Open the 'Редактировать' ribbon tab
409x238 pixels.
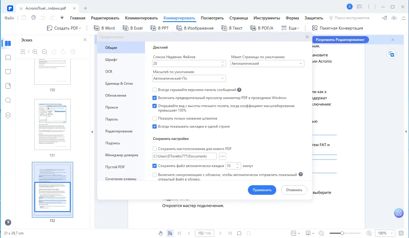(x=105, y=18)
